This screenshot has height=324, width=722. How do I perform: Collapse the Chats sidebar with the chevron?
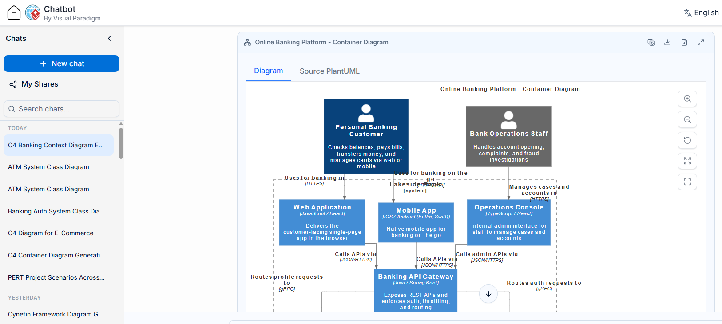click(x=109, y=38)
